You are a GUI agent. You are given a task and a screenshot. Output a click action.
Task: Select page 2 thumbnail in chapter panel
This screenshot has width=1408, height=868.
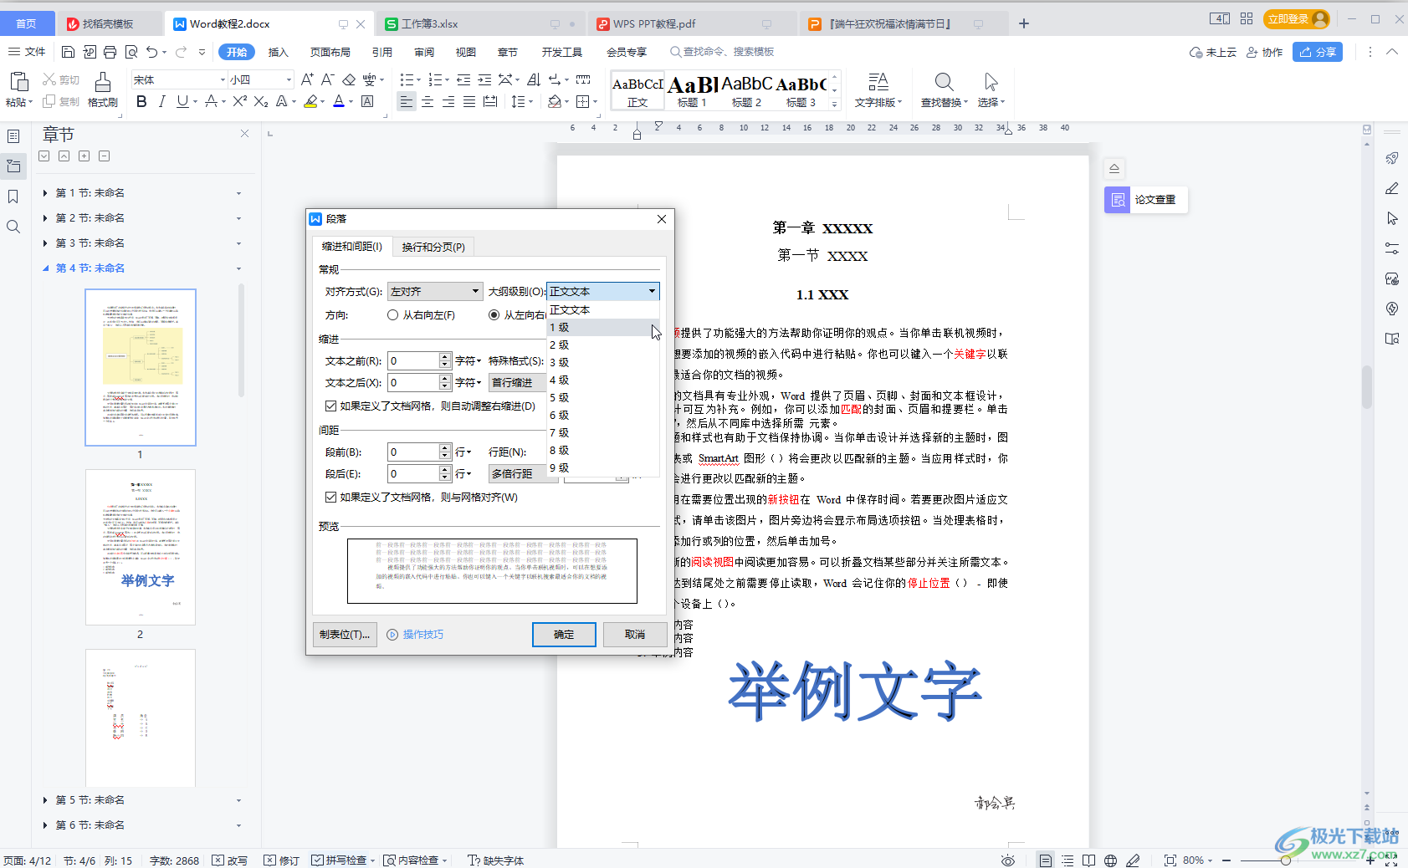click(141, 547)
